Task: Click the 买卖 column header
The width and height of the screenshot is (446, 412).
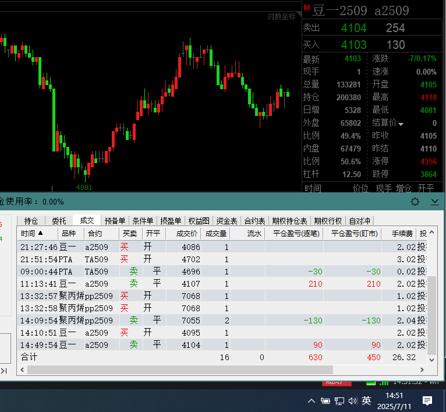Action: (x=130, y=234)
